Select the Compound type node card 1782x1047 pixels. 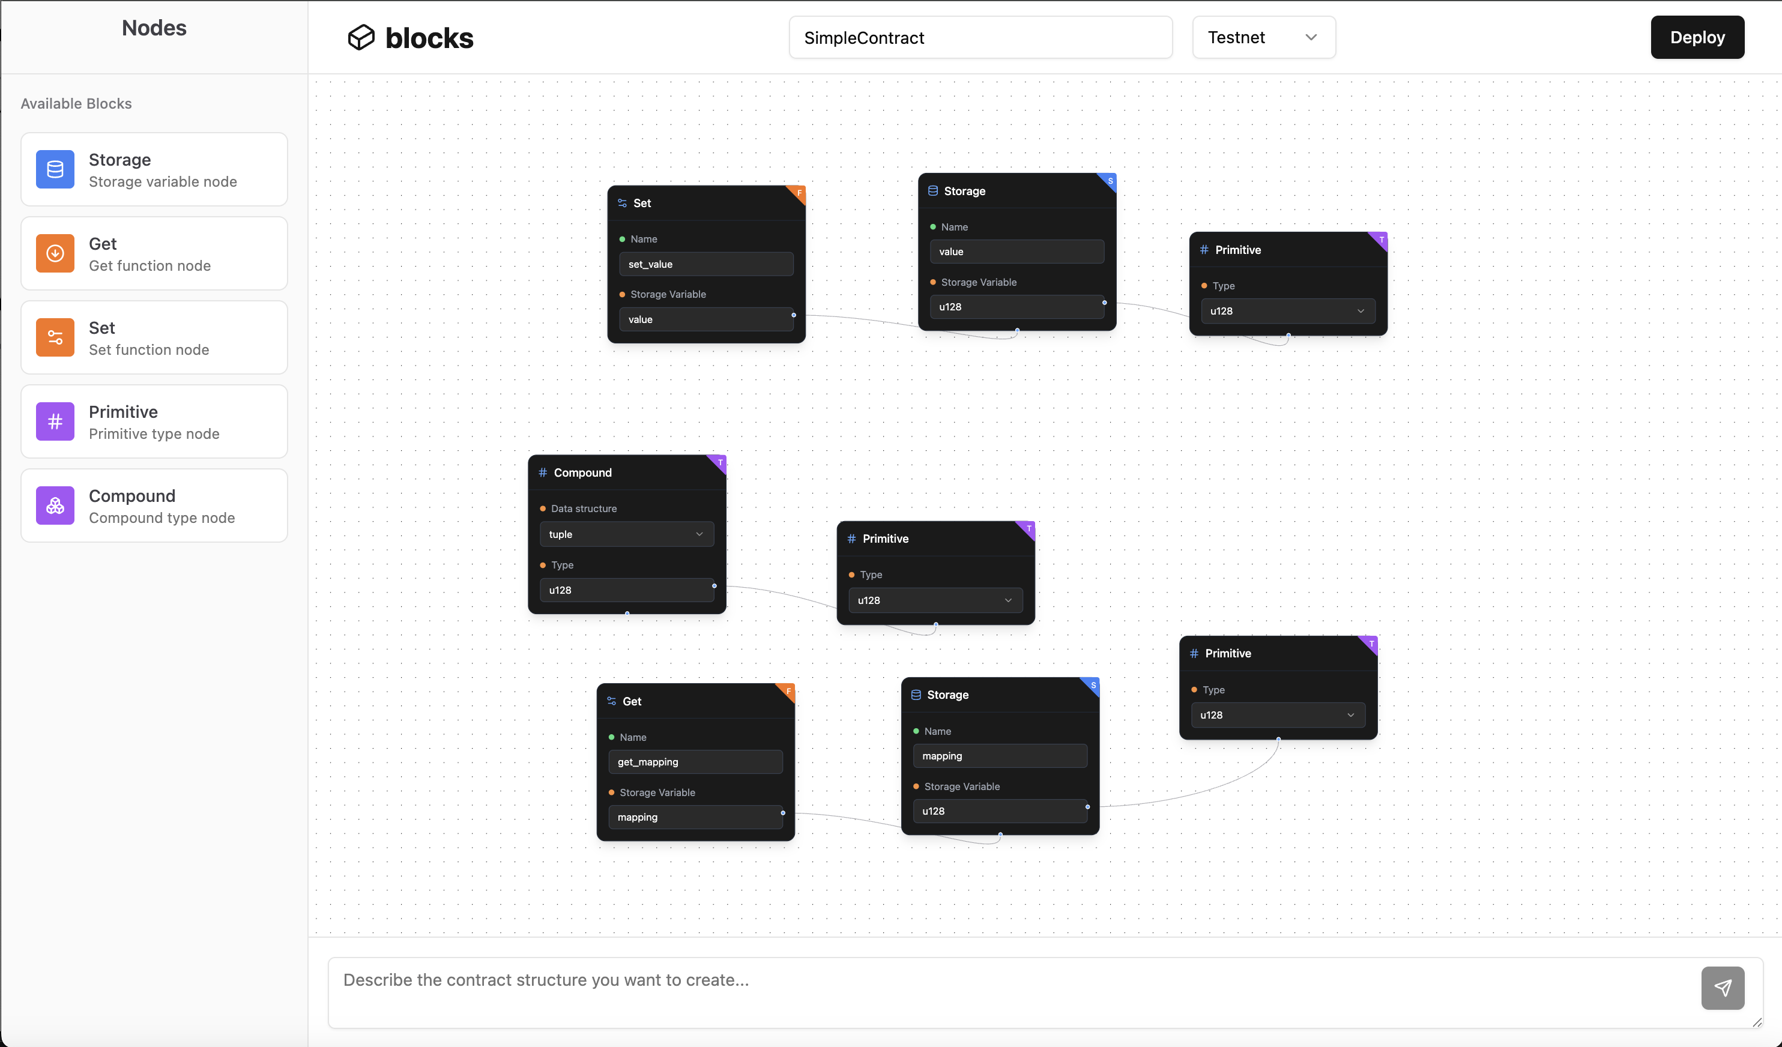[x=154, y=506]
